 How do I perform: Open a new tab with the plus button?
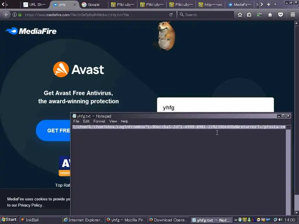pyautogui.click(x=269, y=4)
